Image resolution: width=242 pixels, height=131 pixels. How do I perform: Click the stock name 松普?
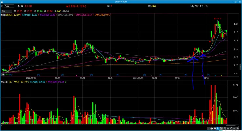click(20, 6)
